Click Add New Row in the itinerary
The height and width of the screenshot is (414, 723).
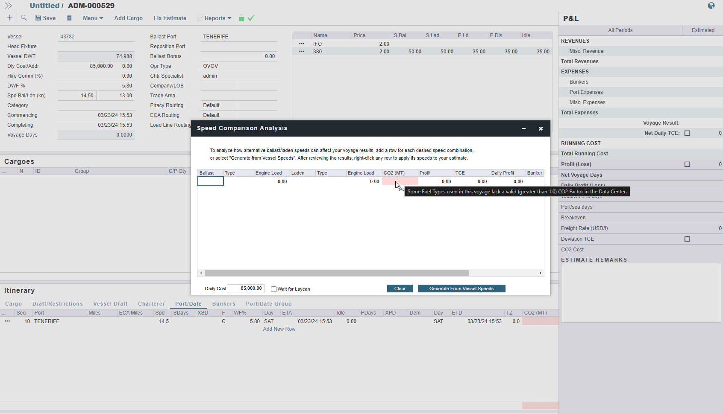click(279, 329)
